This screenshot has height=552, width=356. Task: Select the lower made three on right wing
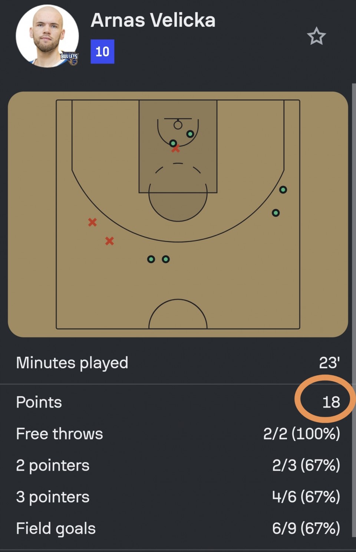tap(276, 213)
